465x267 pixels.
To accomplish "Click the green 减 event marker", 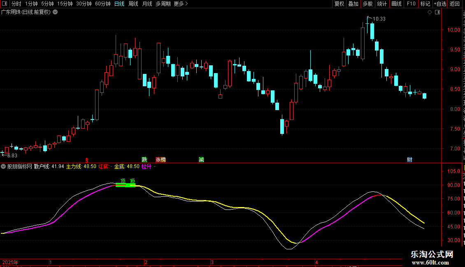I will (x=201, y=160).
